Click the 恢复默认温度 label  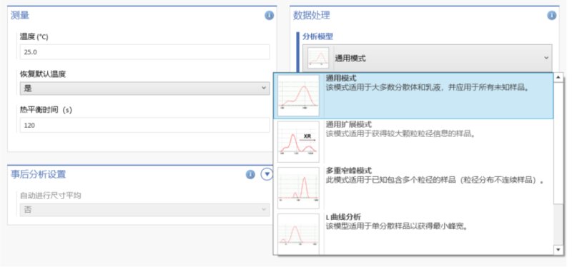(x=43, y=74)
